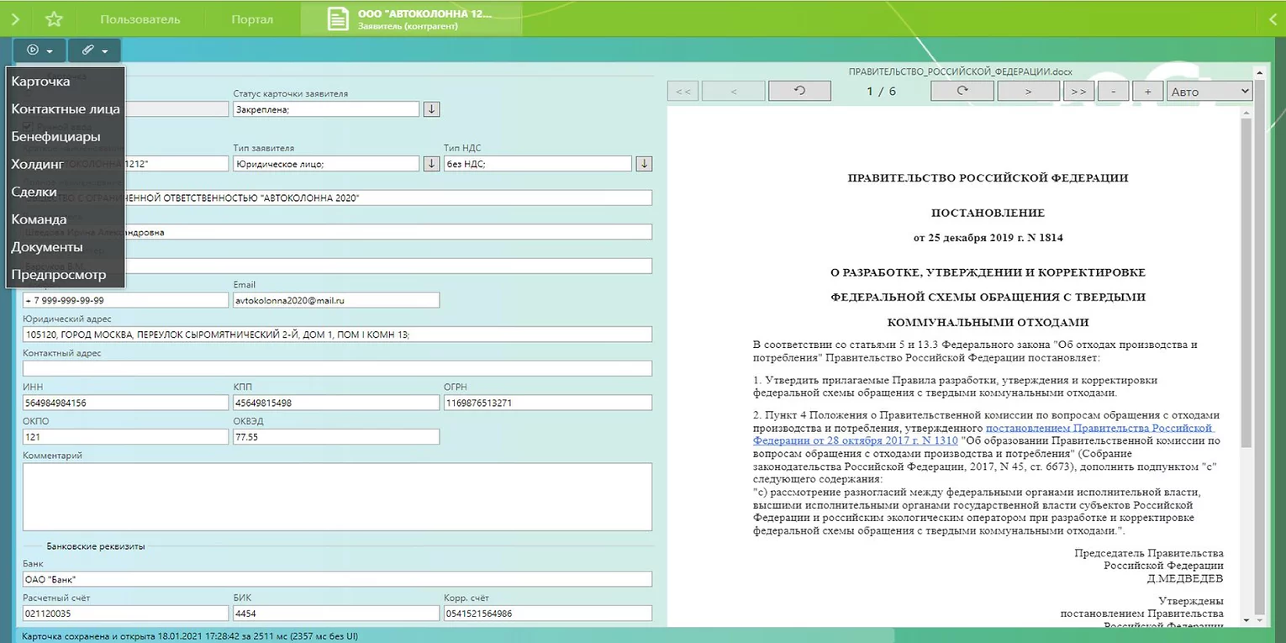Viewport: 1286px width, 643px height.
Task: Click the КПП field
Action: [x=336, y=403]
